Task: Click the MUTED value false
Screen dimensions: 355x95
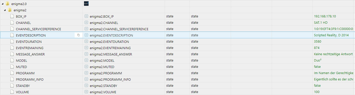Action: pyautogui.click(x=317, y=67)
